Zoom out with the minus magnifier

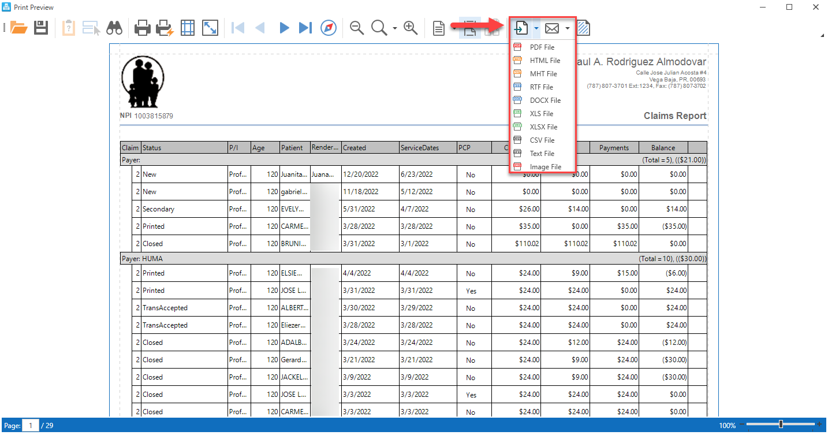coord(357,28)
